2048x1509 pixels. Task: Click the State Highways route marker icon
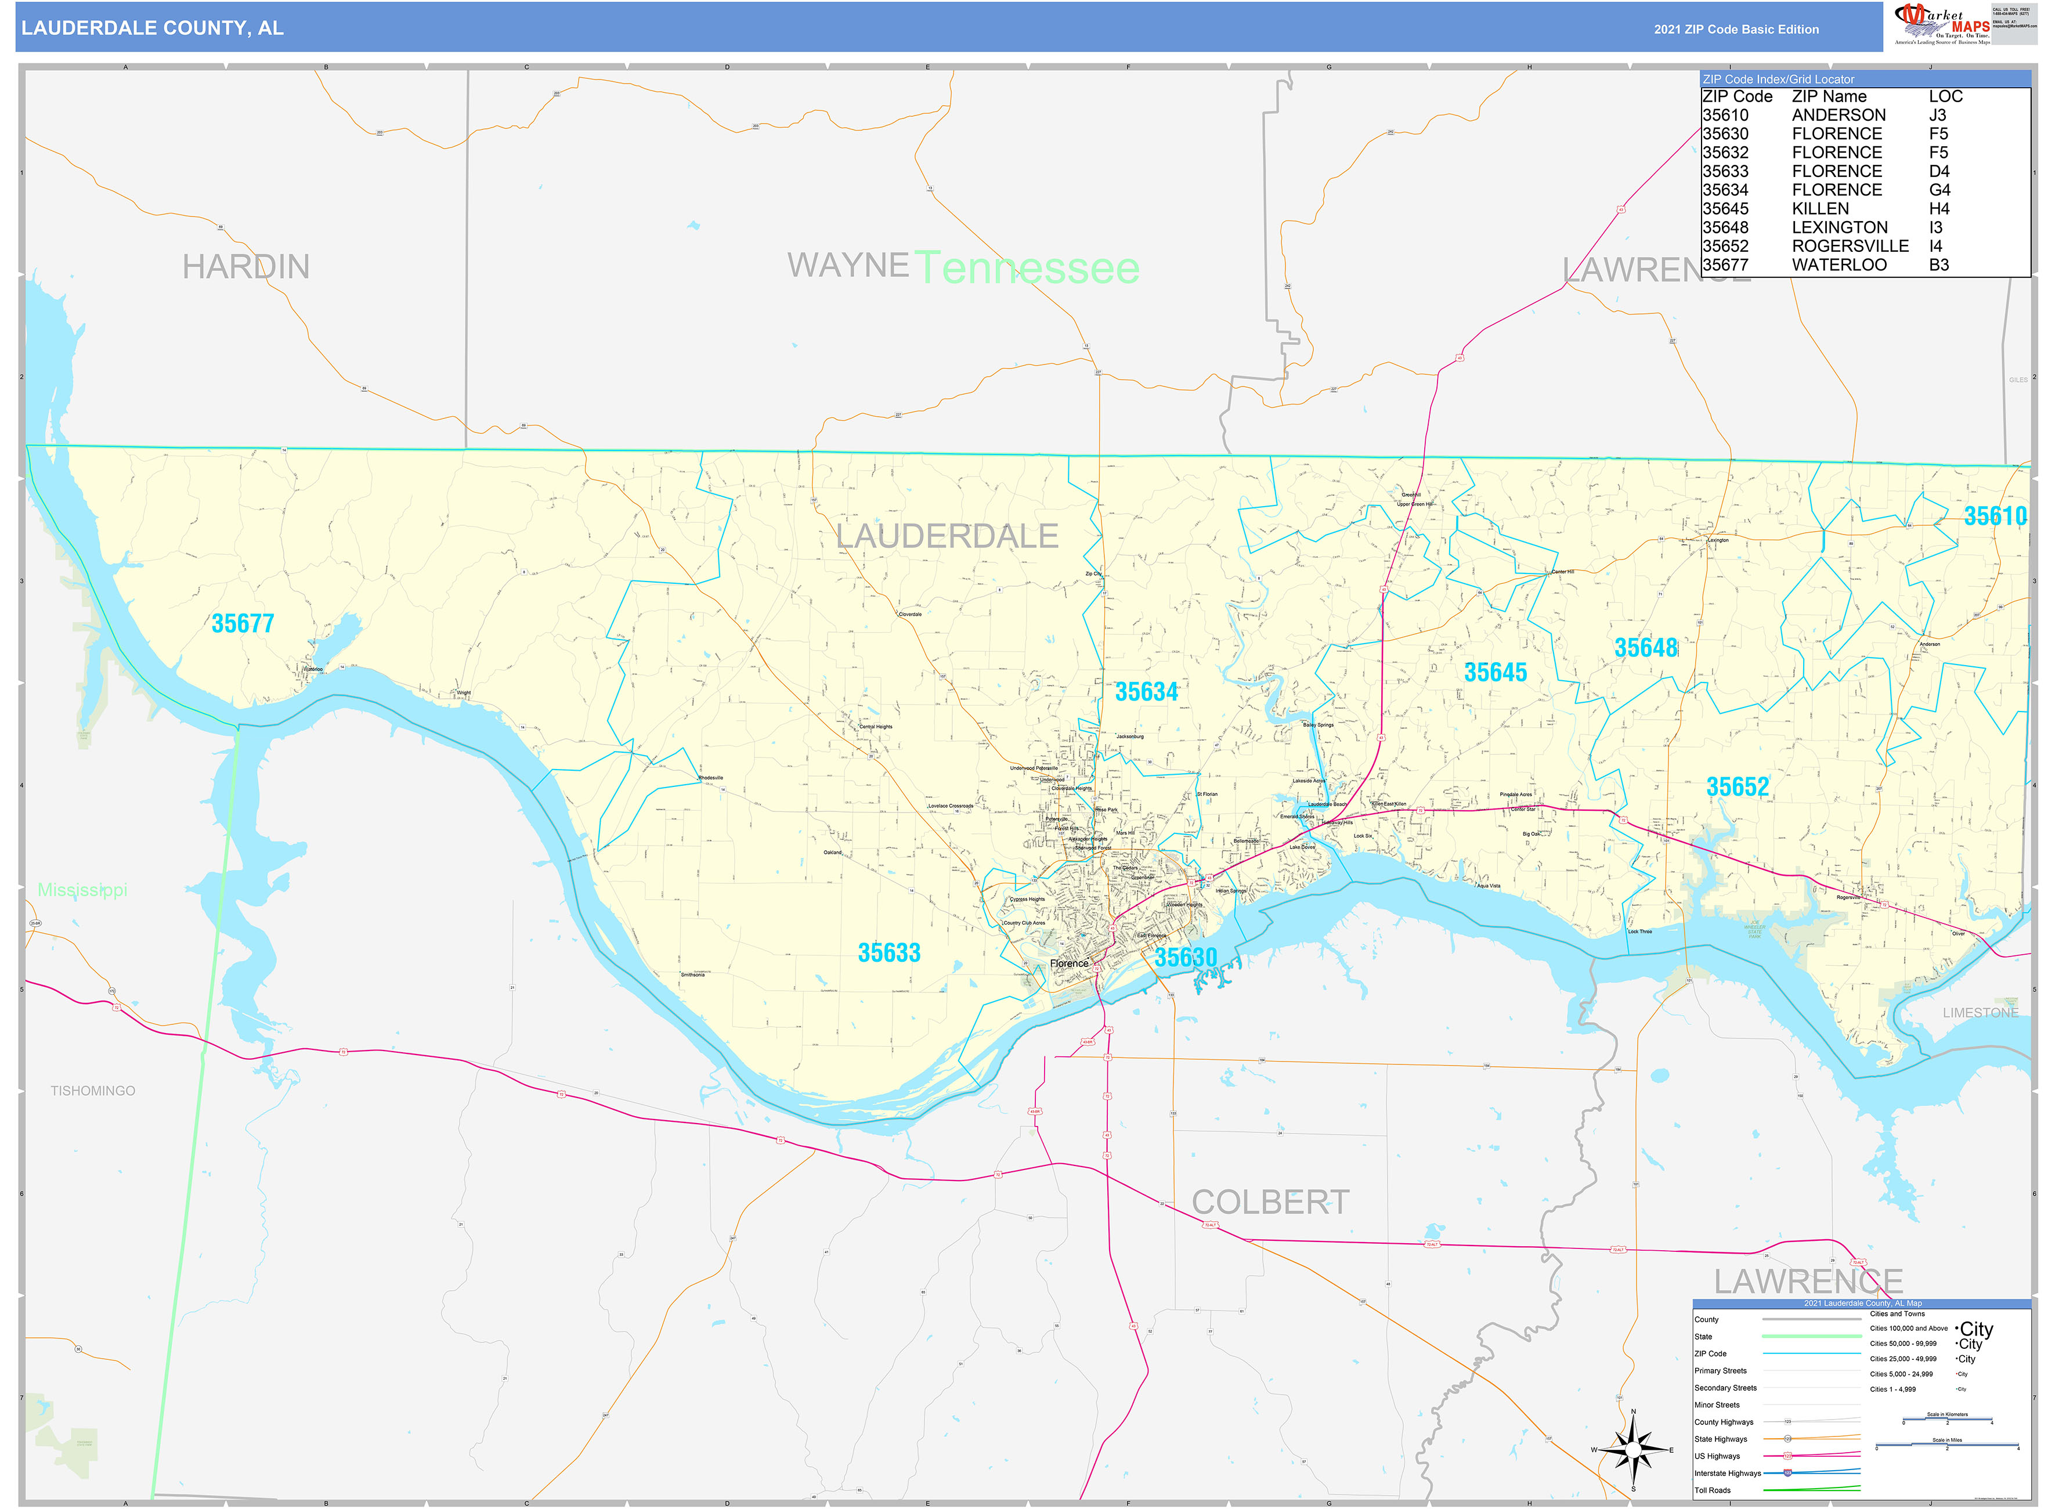pos(1787,1439)
